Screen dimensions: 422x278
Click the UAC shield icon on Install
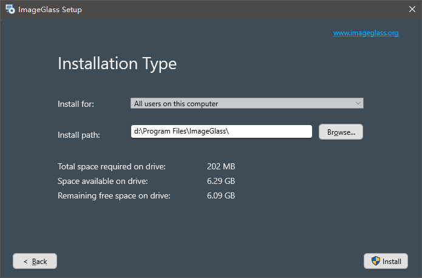376,261
